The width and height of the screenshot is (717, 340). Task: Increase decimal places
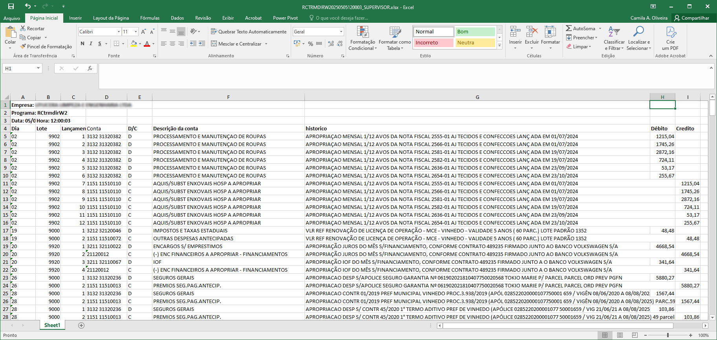331,44
